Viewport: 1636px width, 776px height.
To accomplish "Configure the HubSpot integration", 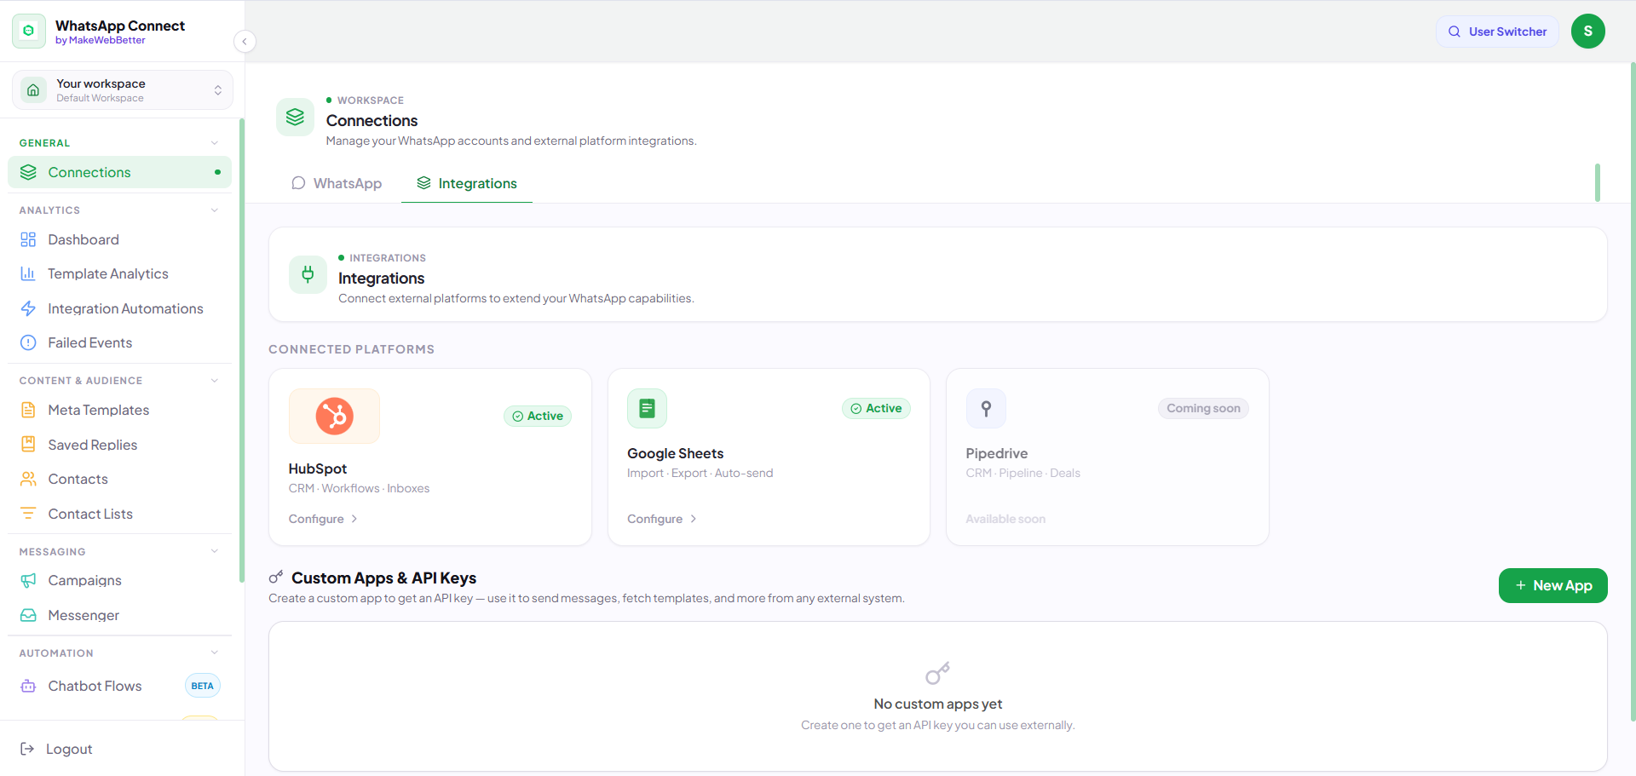I will coord(323,519).
